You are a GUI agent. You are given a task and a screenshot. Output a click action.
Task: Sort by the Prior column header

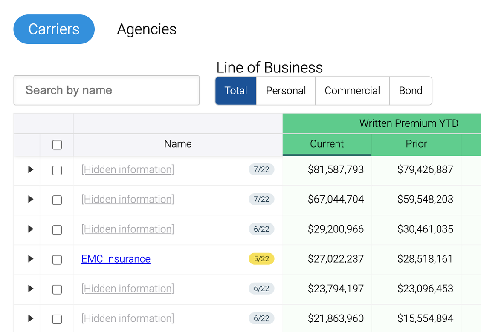pyautogui.click(x=416, y=144)
